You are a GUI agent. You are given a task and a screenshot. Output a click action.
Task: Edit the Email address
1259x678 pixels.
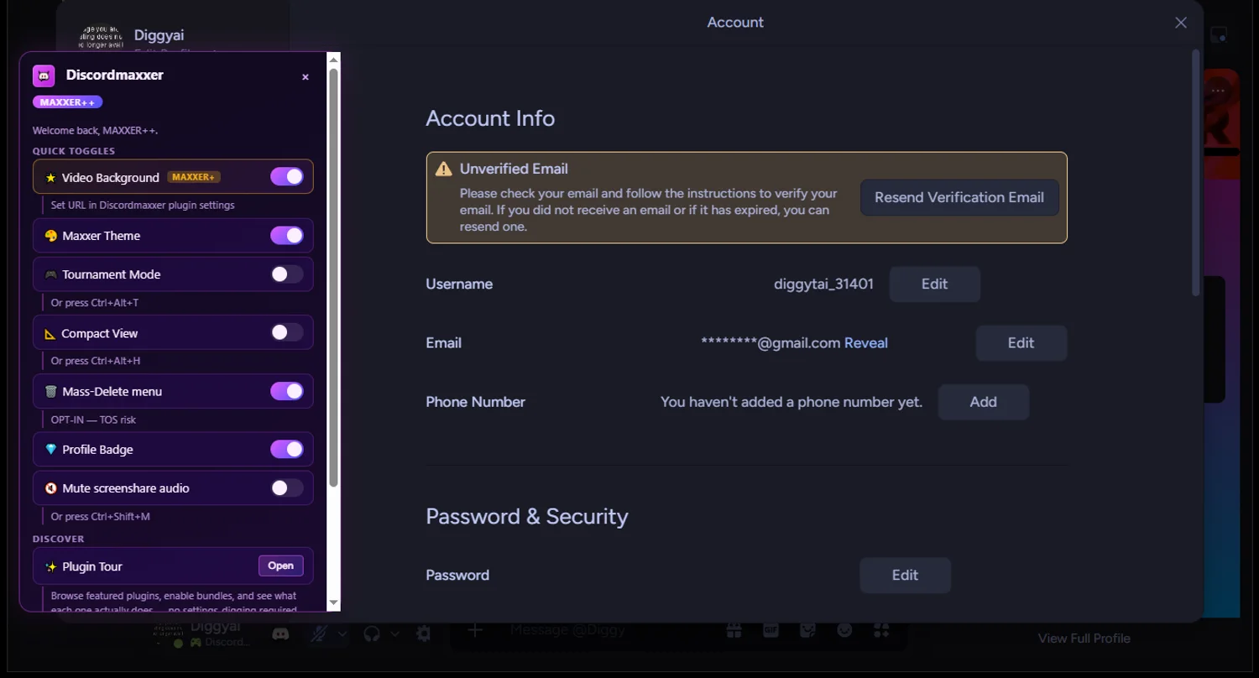point(1021,343)
